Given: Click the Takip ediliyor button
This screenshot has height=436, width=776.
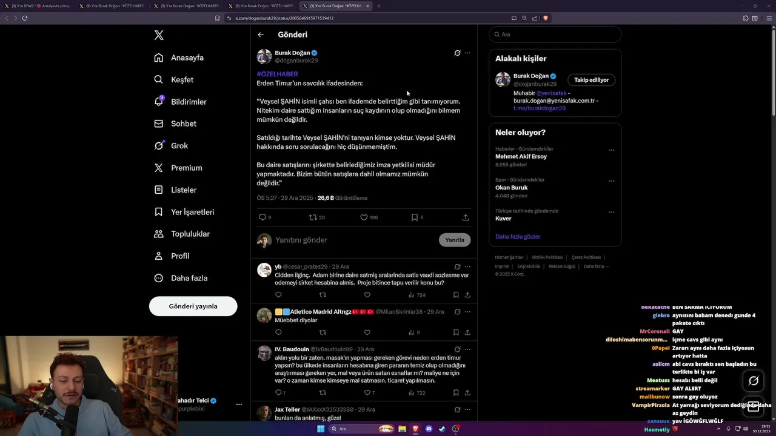Looking at the screenshot, I should click(x=591, y=80).
